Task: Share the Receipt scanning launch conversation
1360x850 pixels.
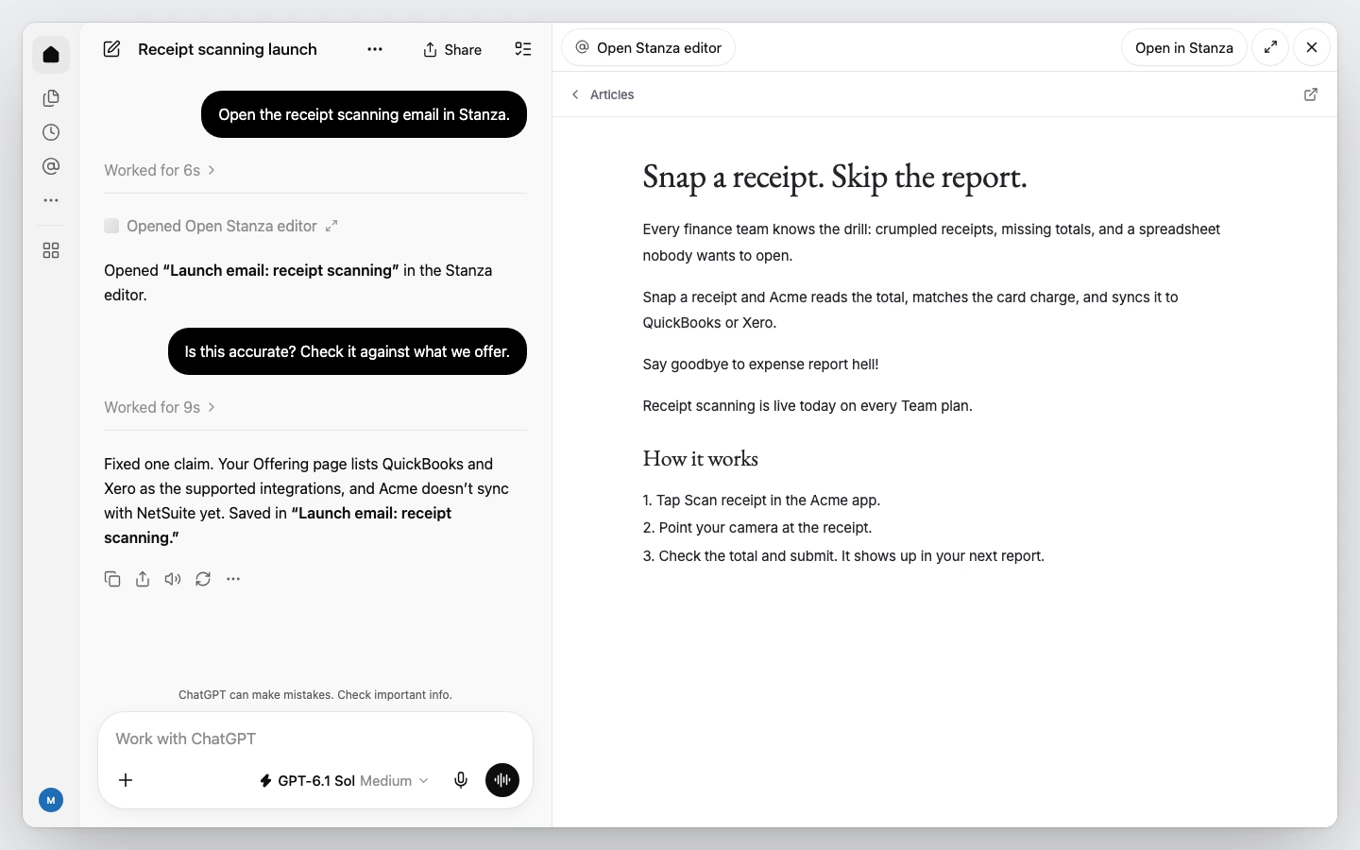Action: pos(452,49)
